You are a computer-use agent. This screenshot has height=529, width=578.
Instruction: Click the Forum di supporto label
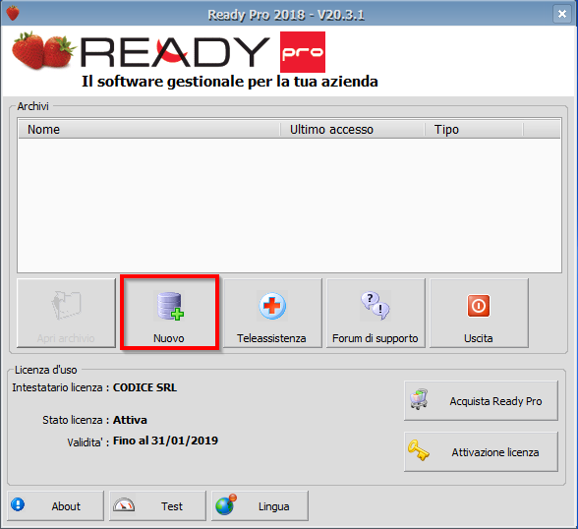point(376,339)
